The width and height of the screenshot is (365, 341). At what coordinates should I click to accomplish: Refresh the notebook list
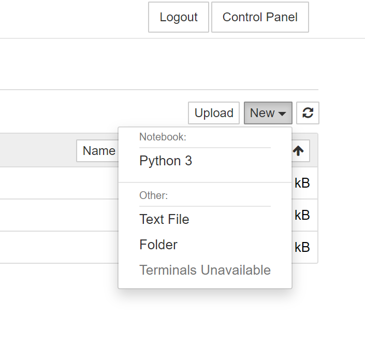click(308, 113)
